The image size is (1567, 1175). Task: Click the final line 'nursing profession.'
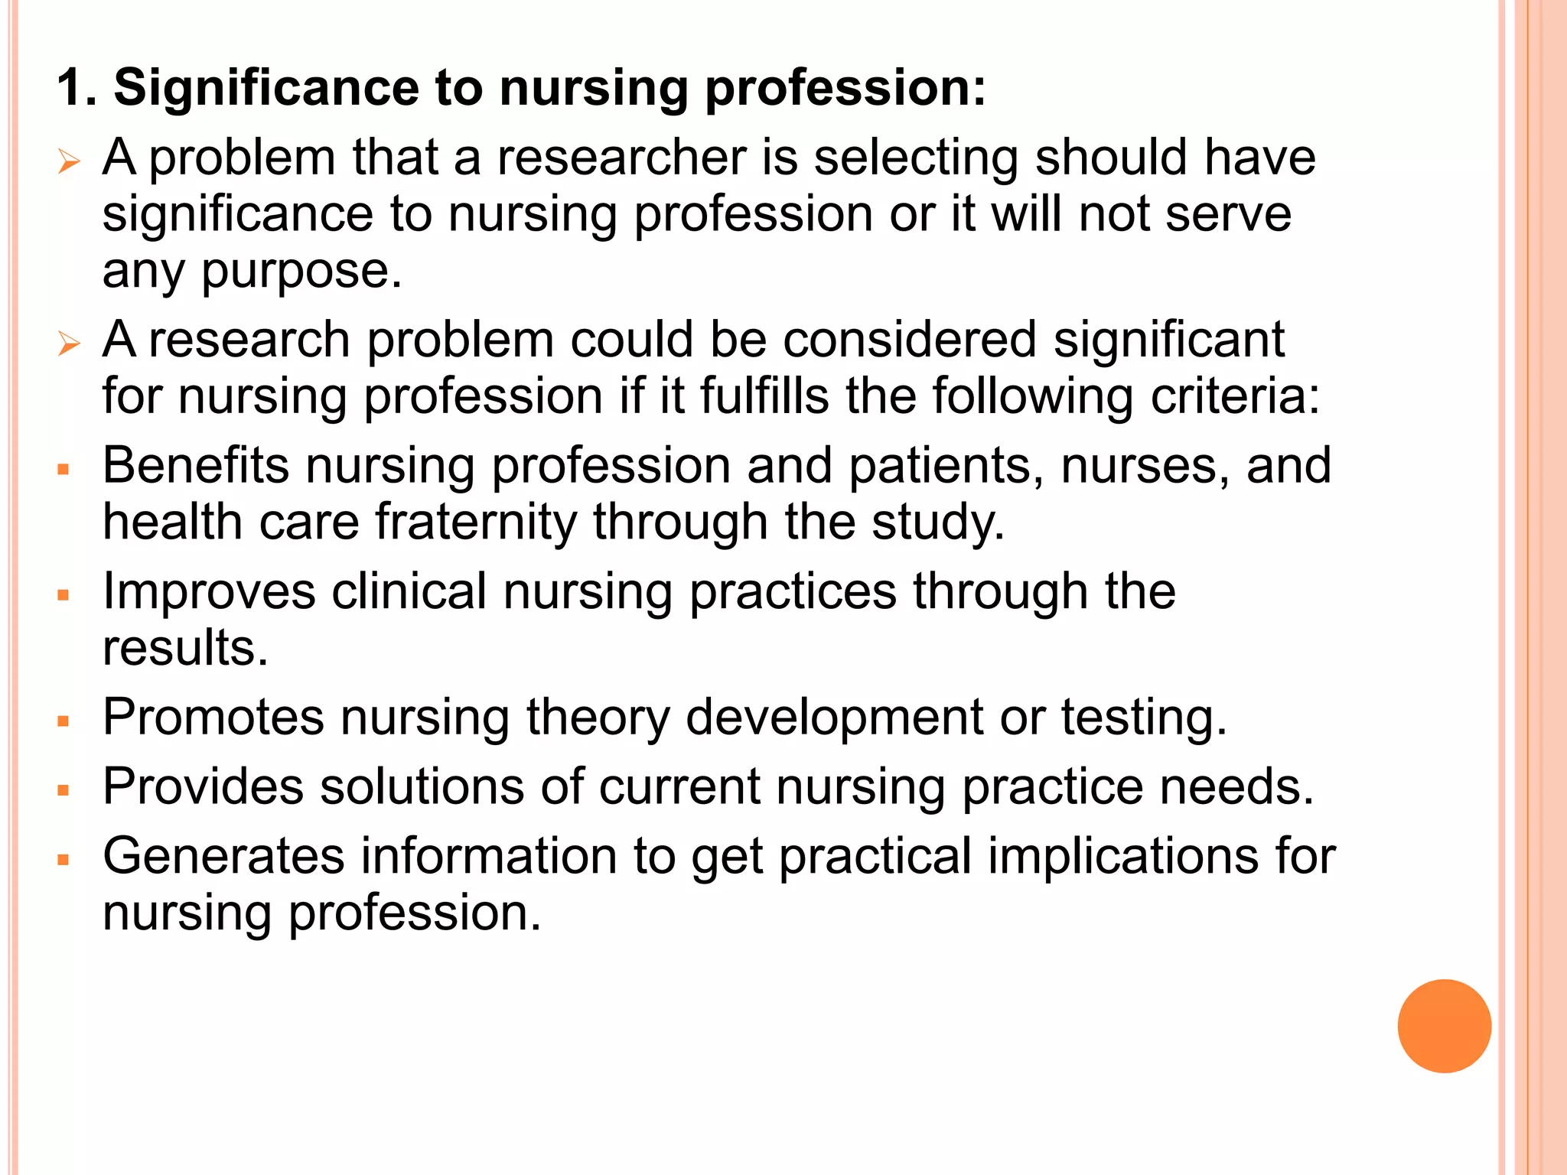(x=321, y=914)
